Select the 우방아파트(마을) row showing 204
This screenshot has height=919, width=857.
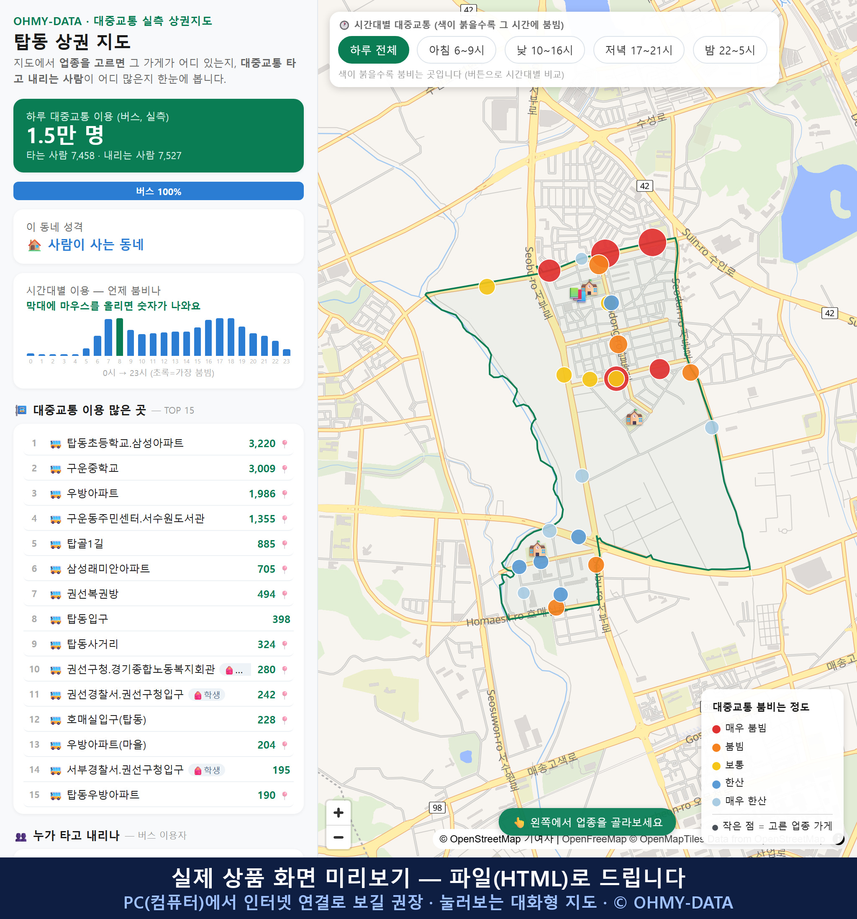[x=159, y=745]
